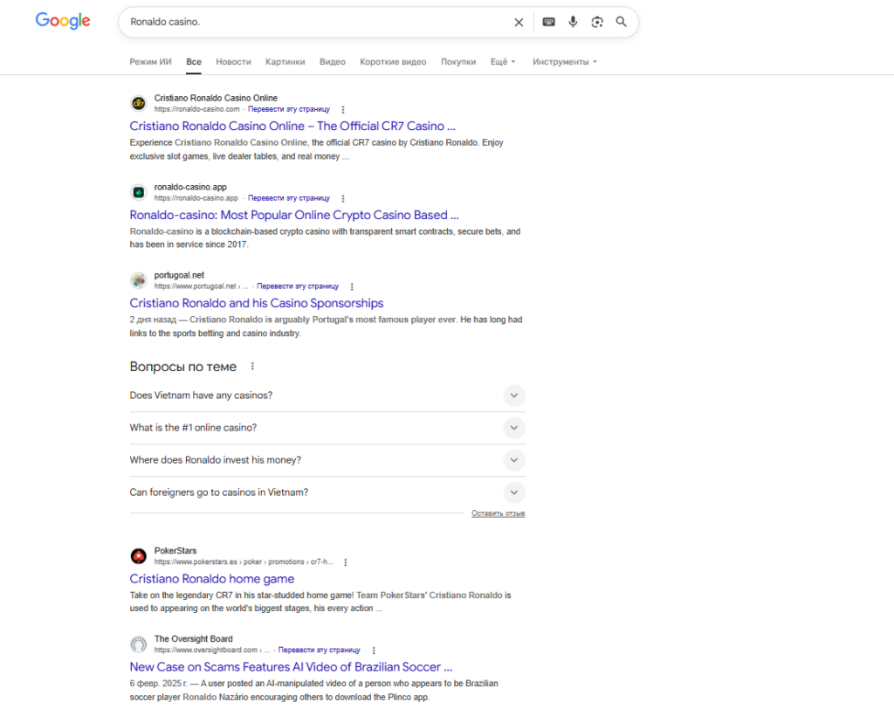Click 'The Oversight Board' site name
The width and height of the screenshot is (894, 709).
click(x=193, y=639)
